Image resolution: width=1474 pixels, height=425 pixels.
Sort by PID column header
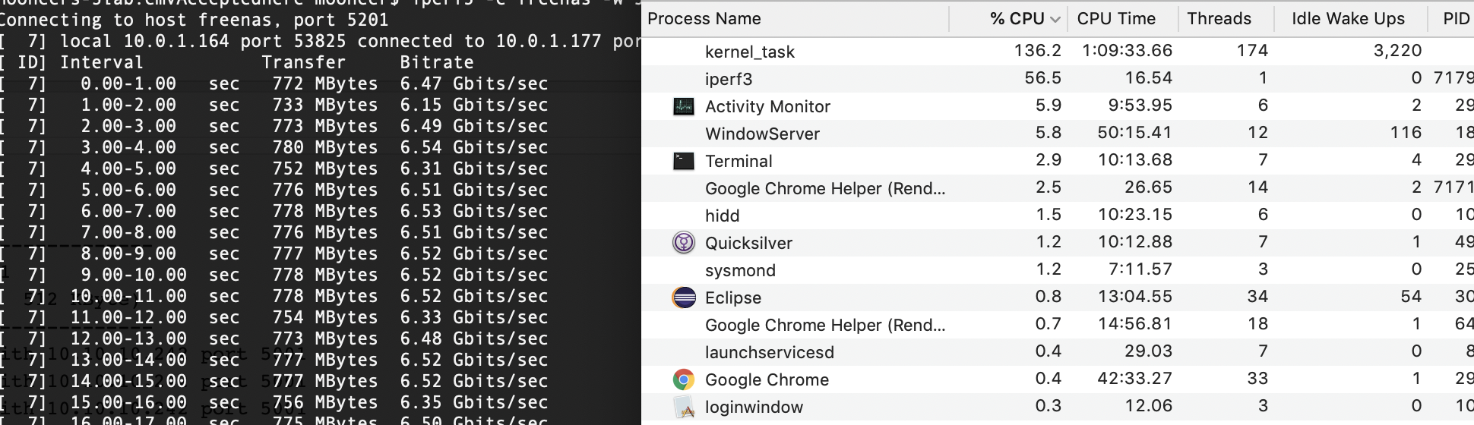(x=1457, y=19)
